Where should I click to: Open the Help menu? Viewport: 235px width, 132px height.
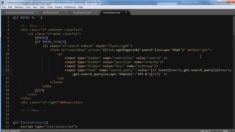(x=80, y=7)
